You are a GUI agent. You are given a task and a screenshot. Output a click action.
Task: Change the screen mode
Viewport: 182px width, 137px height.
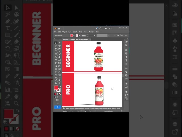tap(57, 100)
